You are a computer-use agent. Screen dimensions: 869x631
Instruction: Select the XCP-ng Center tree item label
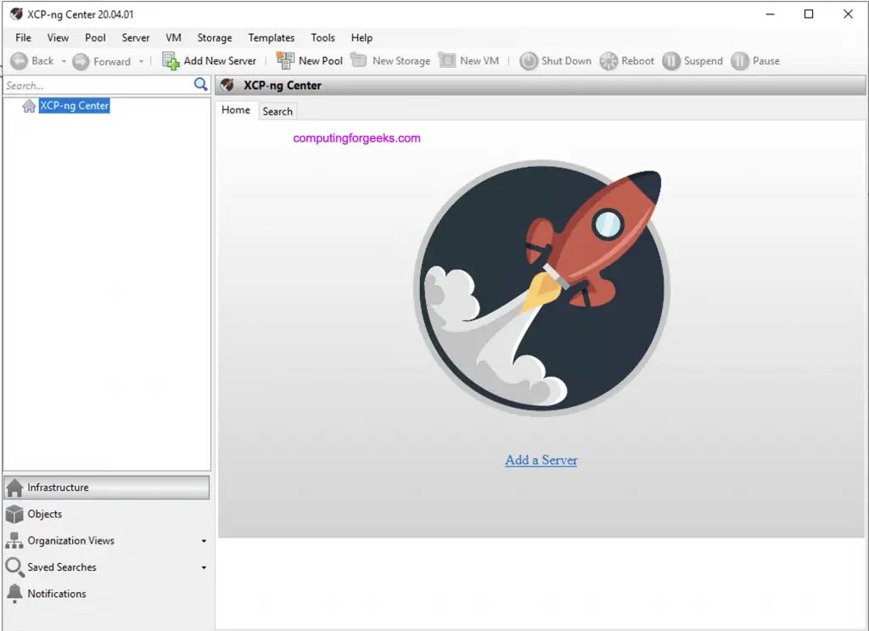coord(75,106)
